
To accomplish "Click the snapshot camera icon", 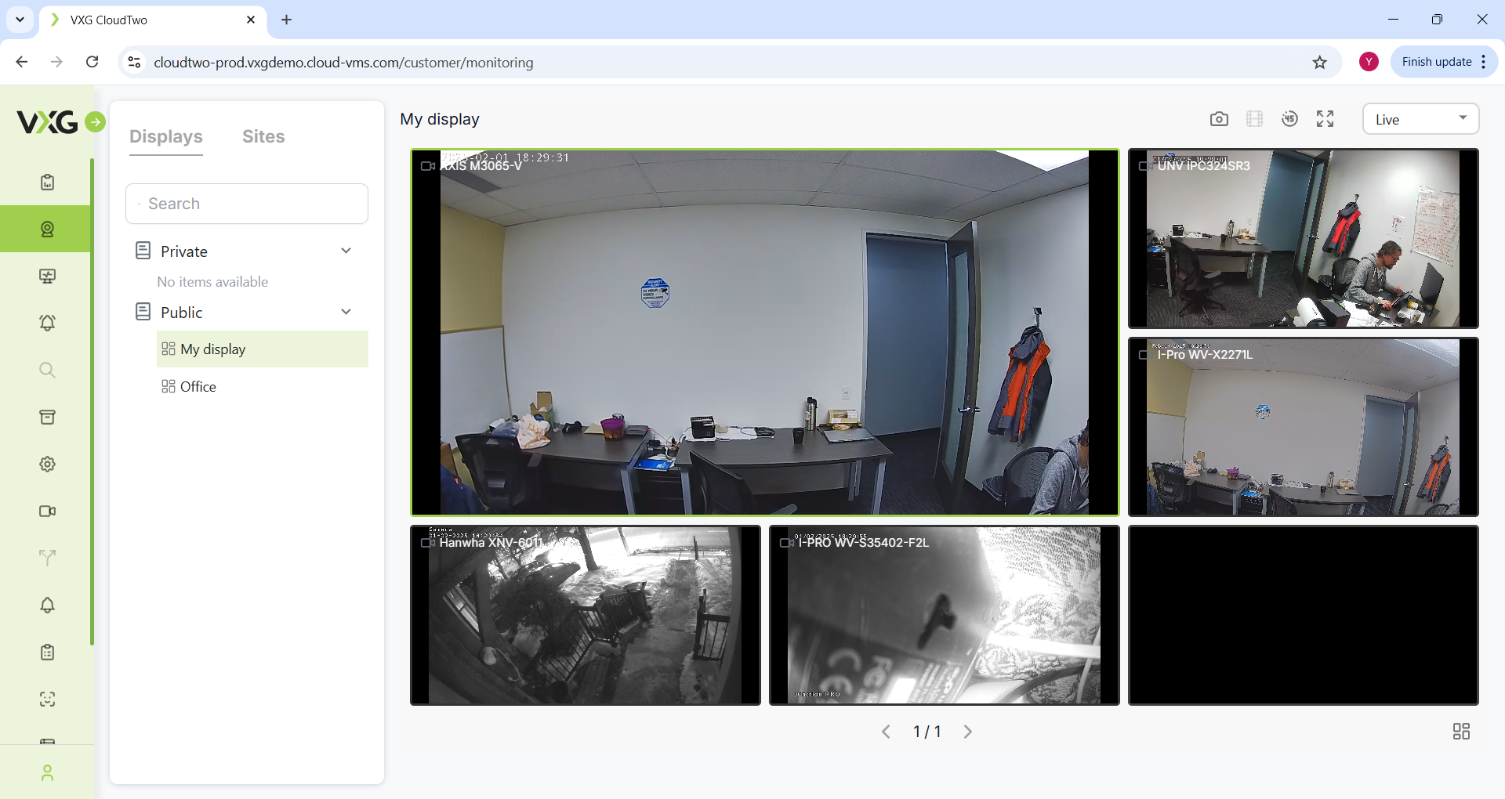I will coord(1219,119).
